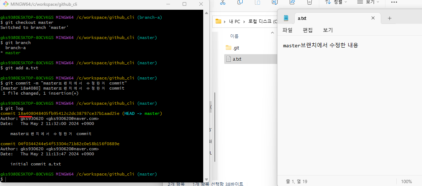Click the commit hash starting 18a408048405
The image size is (422, 186).
[x=69, y=113]
